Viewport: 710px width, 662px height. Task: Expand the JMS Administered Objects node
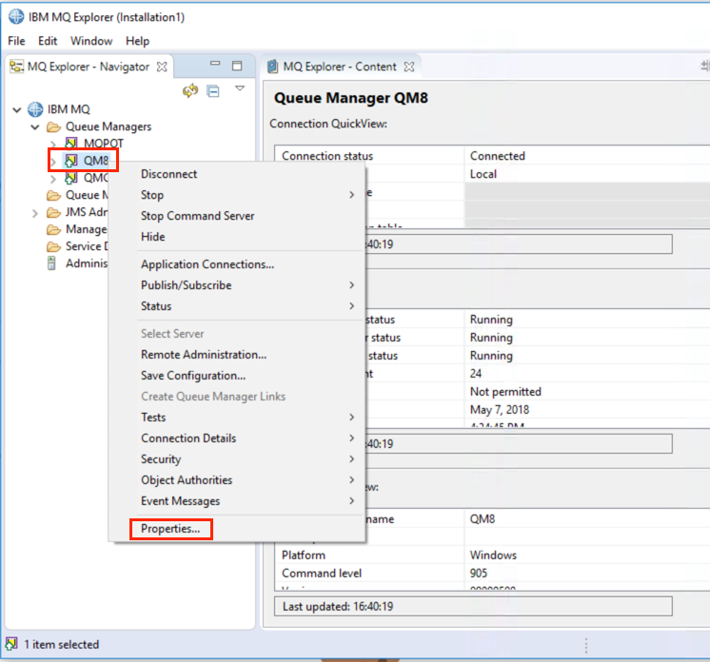pyautogui.click(x=35, y=213)
